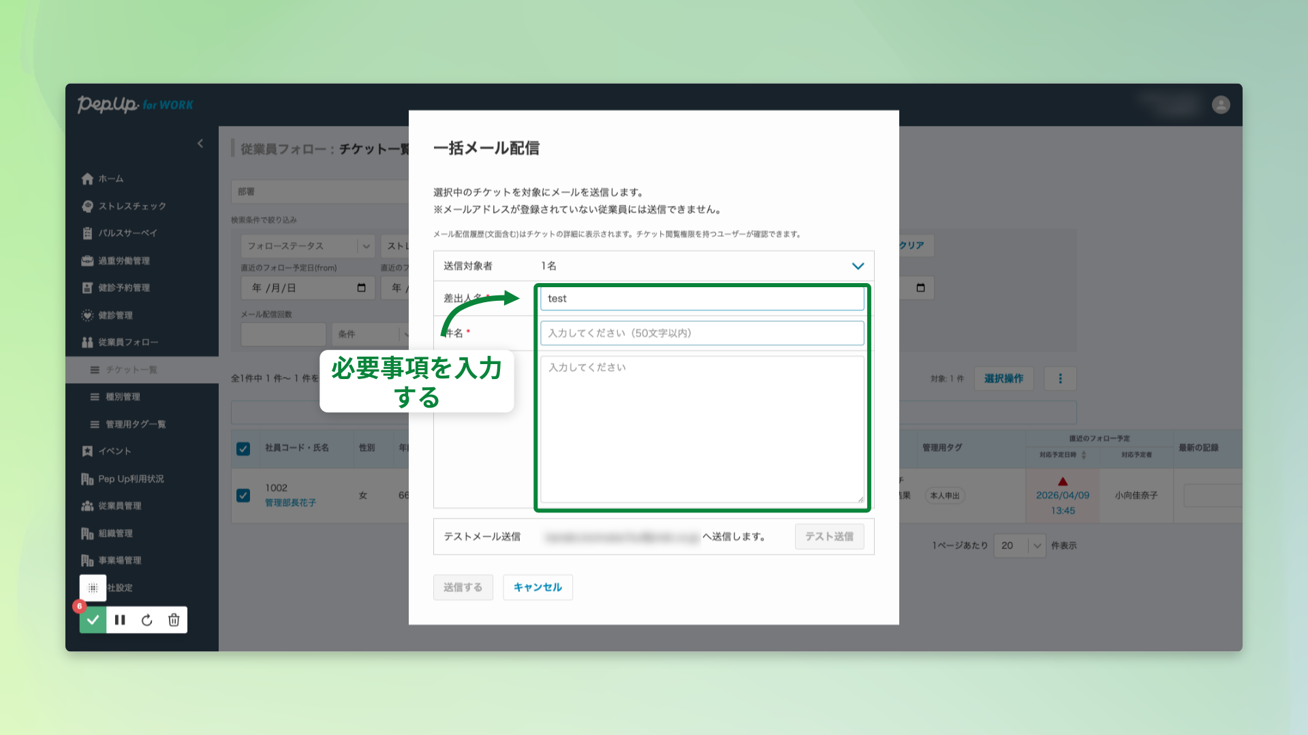The image size is (1308, 735).
Task: Open the フォローステータス dropdown
Action: tap(308, 246)
